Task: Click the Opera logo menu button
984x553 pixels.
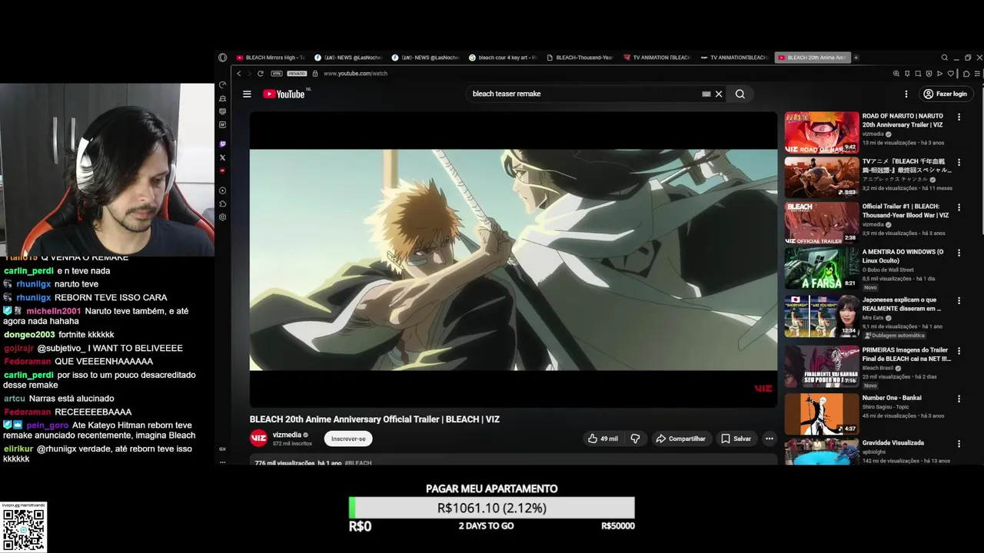Action: click(223, 58)
